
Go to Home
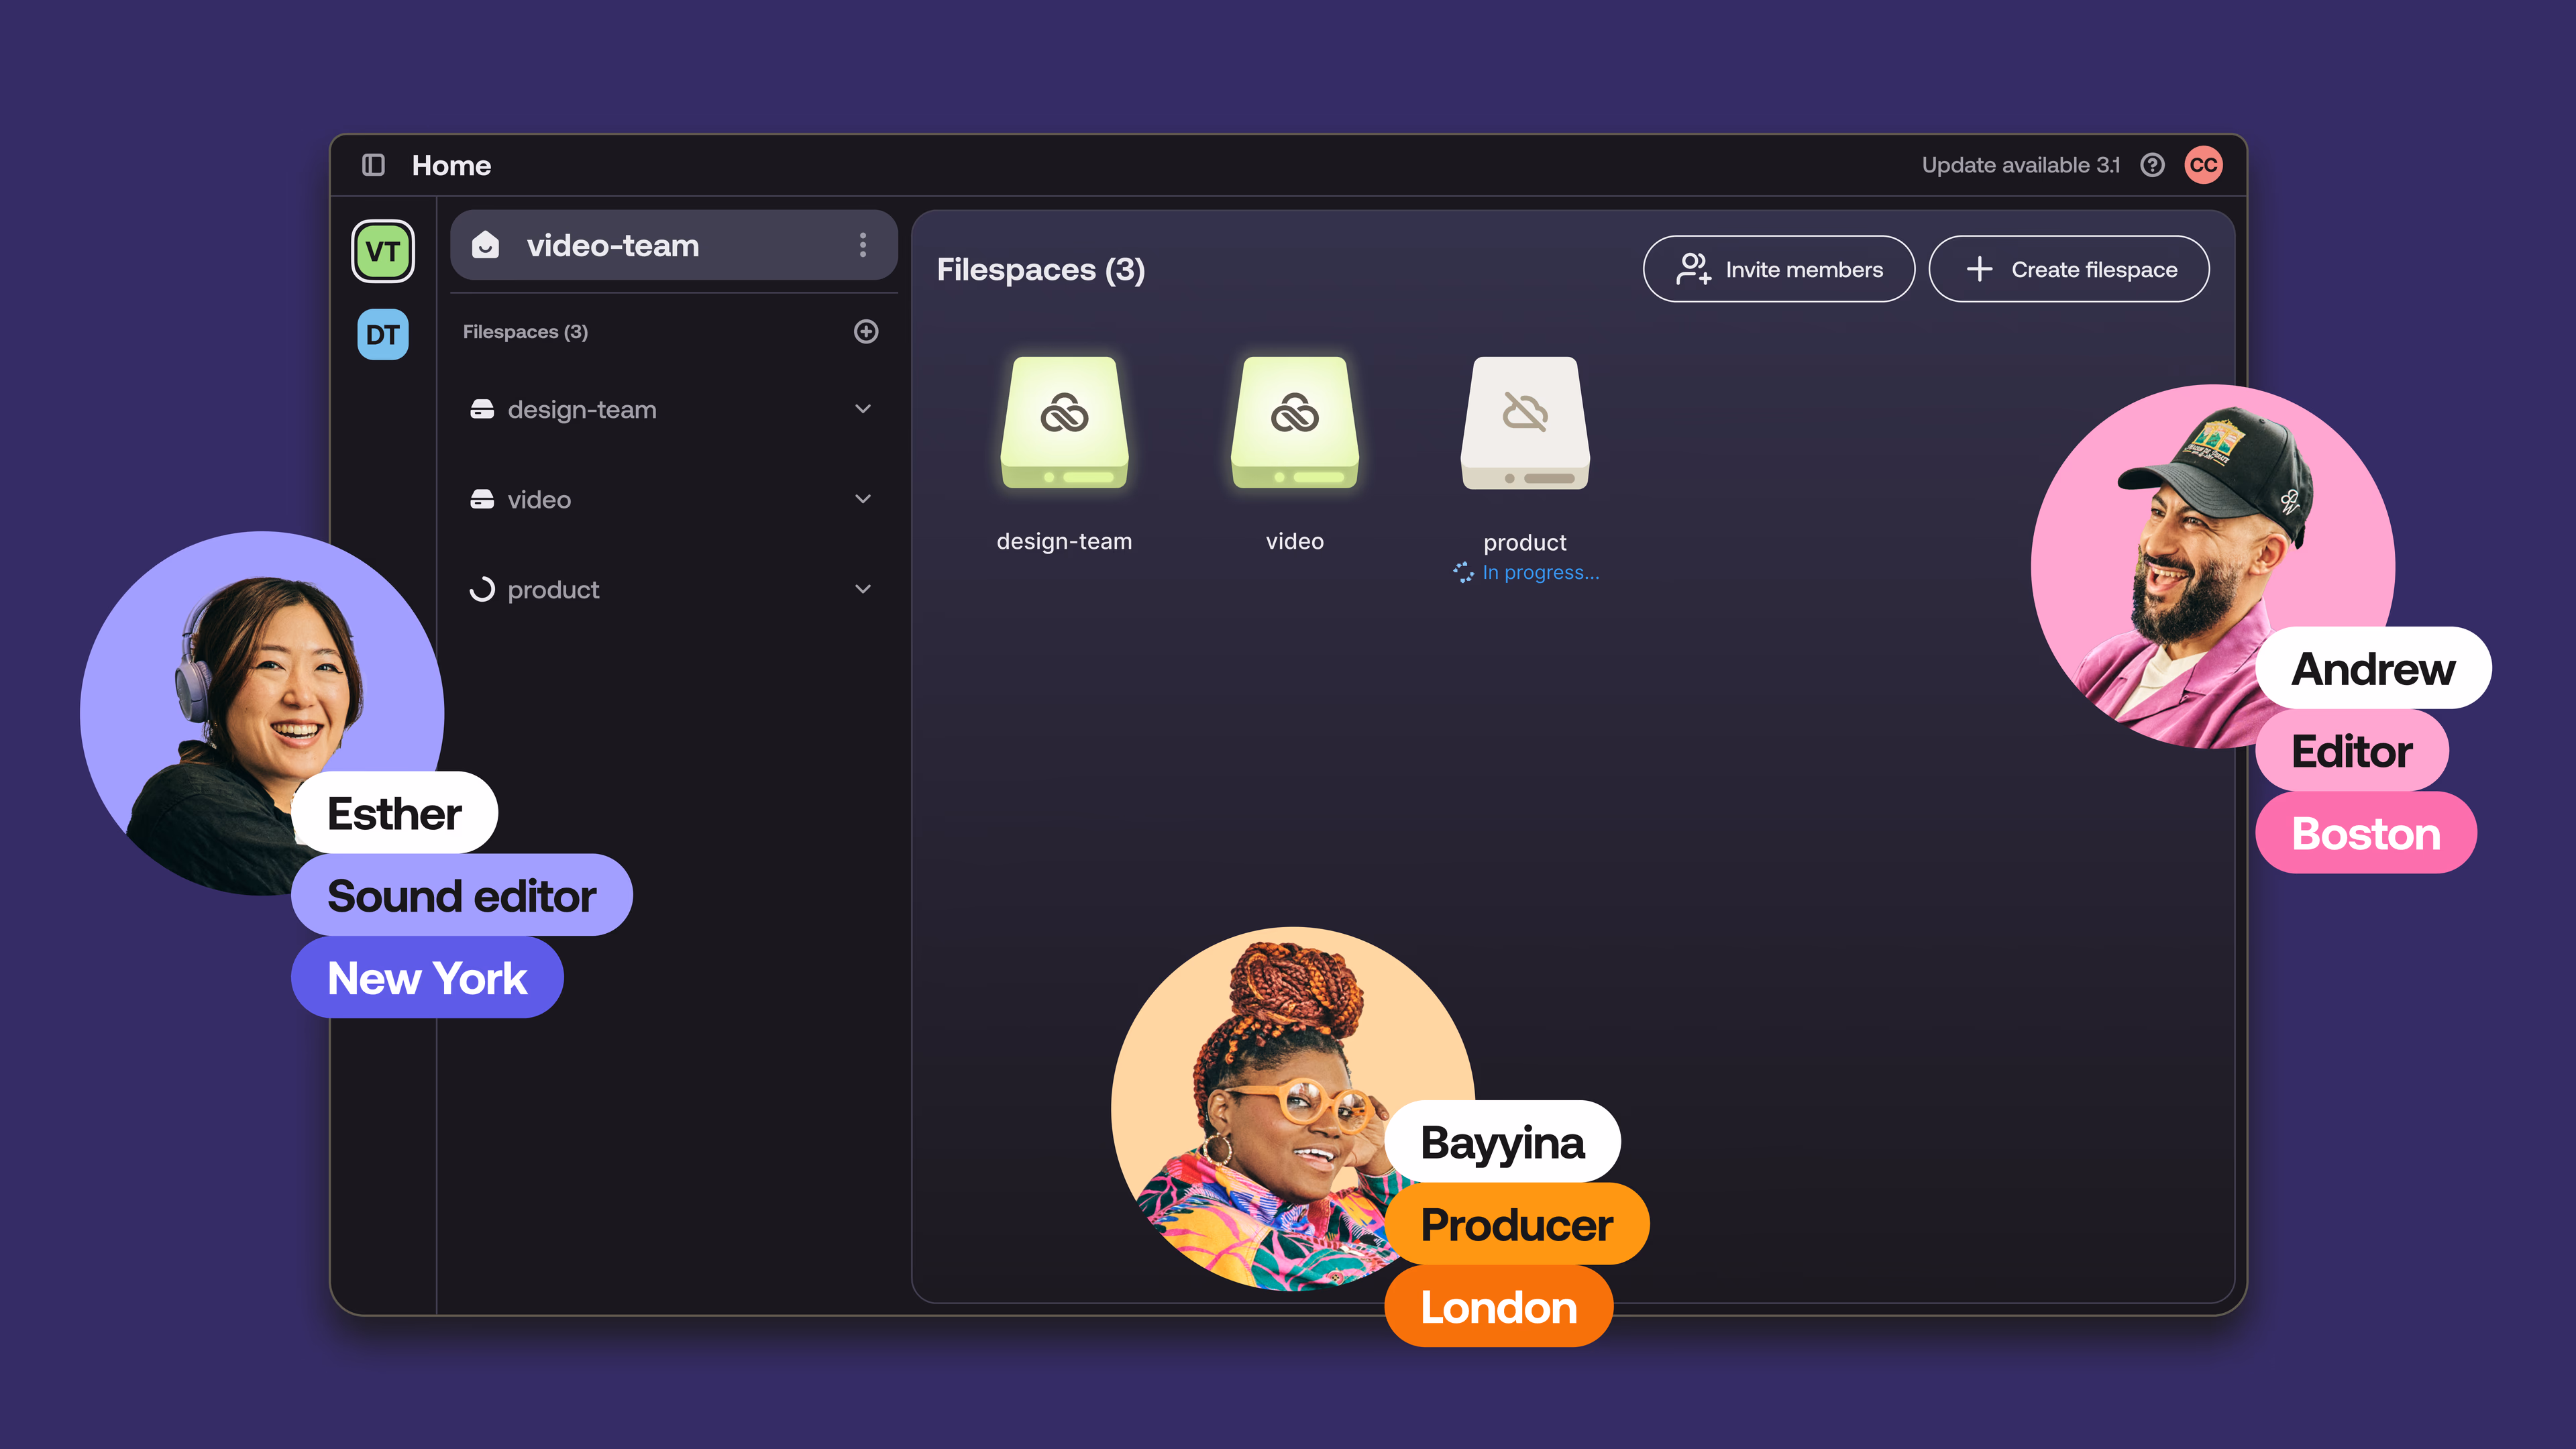(x=451, y=165)
